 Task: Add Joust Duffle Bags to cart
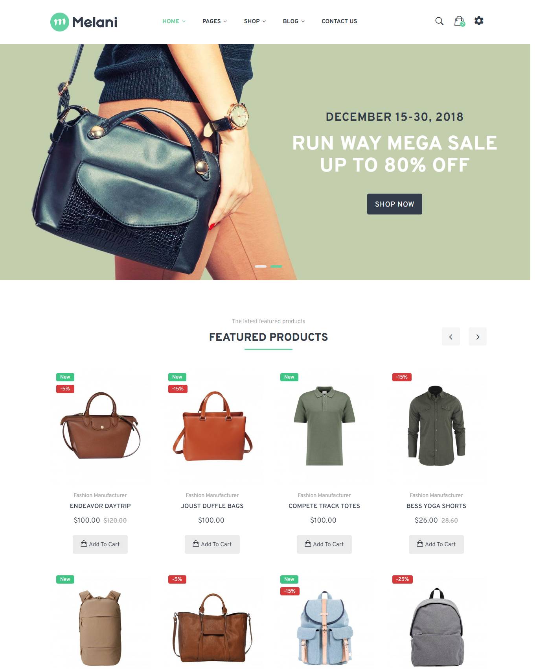pyautogui.click(x=212, y=544)
